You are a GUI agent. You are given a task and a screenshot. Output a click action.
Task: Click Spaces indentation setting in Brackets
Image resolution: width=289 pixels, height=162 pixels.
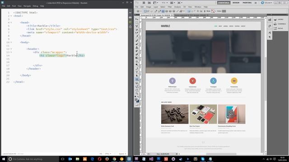pos(122,154)
